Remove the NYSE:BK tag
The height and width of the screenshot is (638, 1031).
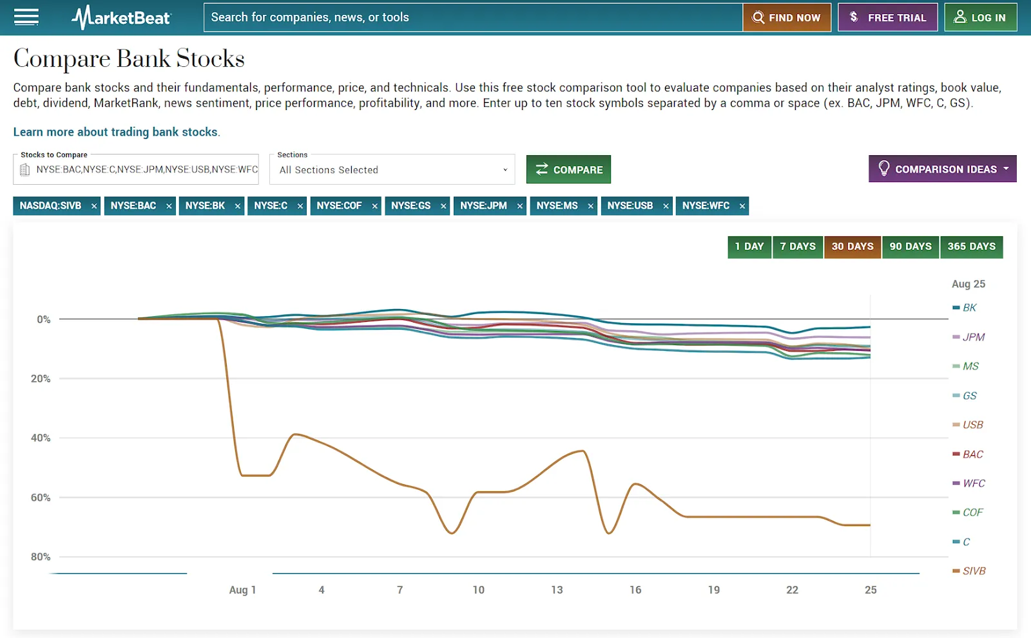coord(238,206)
